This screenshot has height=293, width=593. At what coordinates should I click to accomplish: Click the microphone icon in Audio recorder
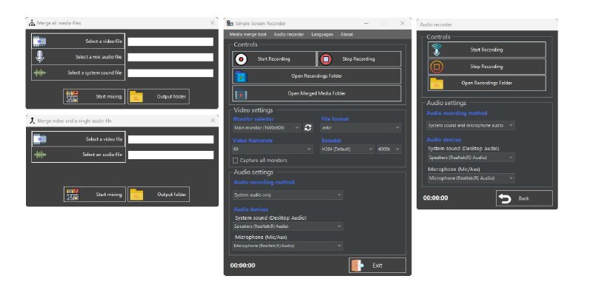437,50
